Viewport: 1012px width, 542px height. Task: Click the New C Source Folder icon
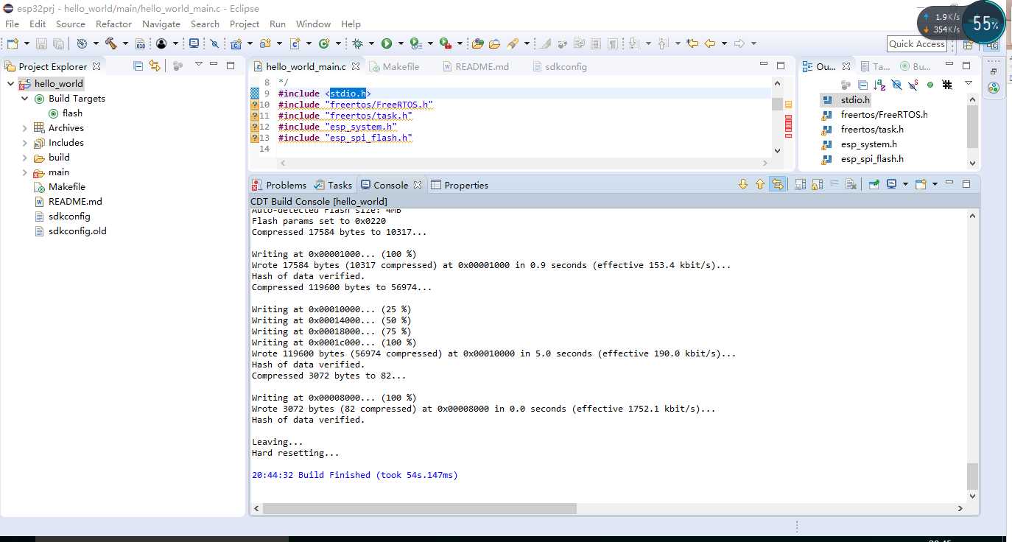pyautogui.click(x=265, y=43)
